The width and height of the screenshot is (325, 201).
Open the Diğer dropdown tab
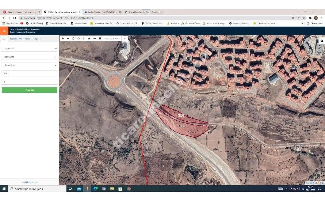click(37, 39)
